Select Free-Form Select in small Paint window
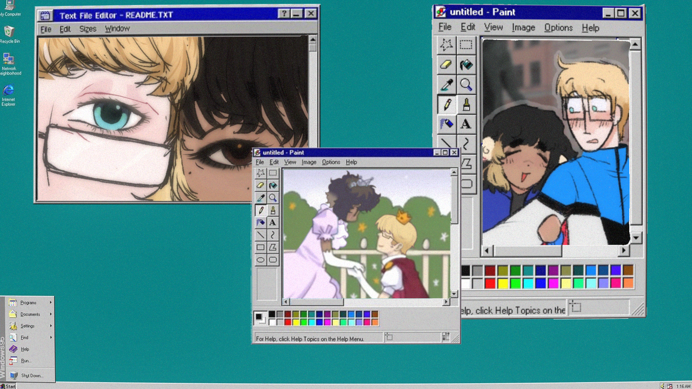 pos(261,173)
